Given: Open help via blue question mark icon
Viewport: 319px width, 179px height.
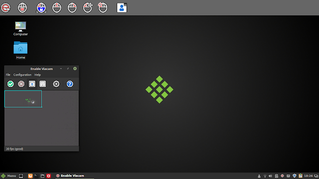Looking at the screenshot, I should (70, 84).
